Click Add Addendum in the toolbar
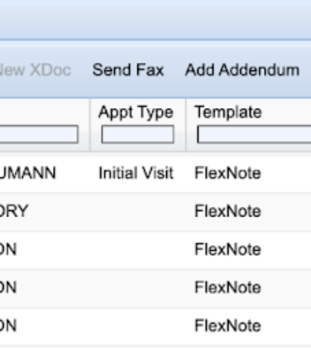 pos(242,70)
